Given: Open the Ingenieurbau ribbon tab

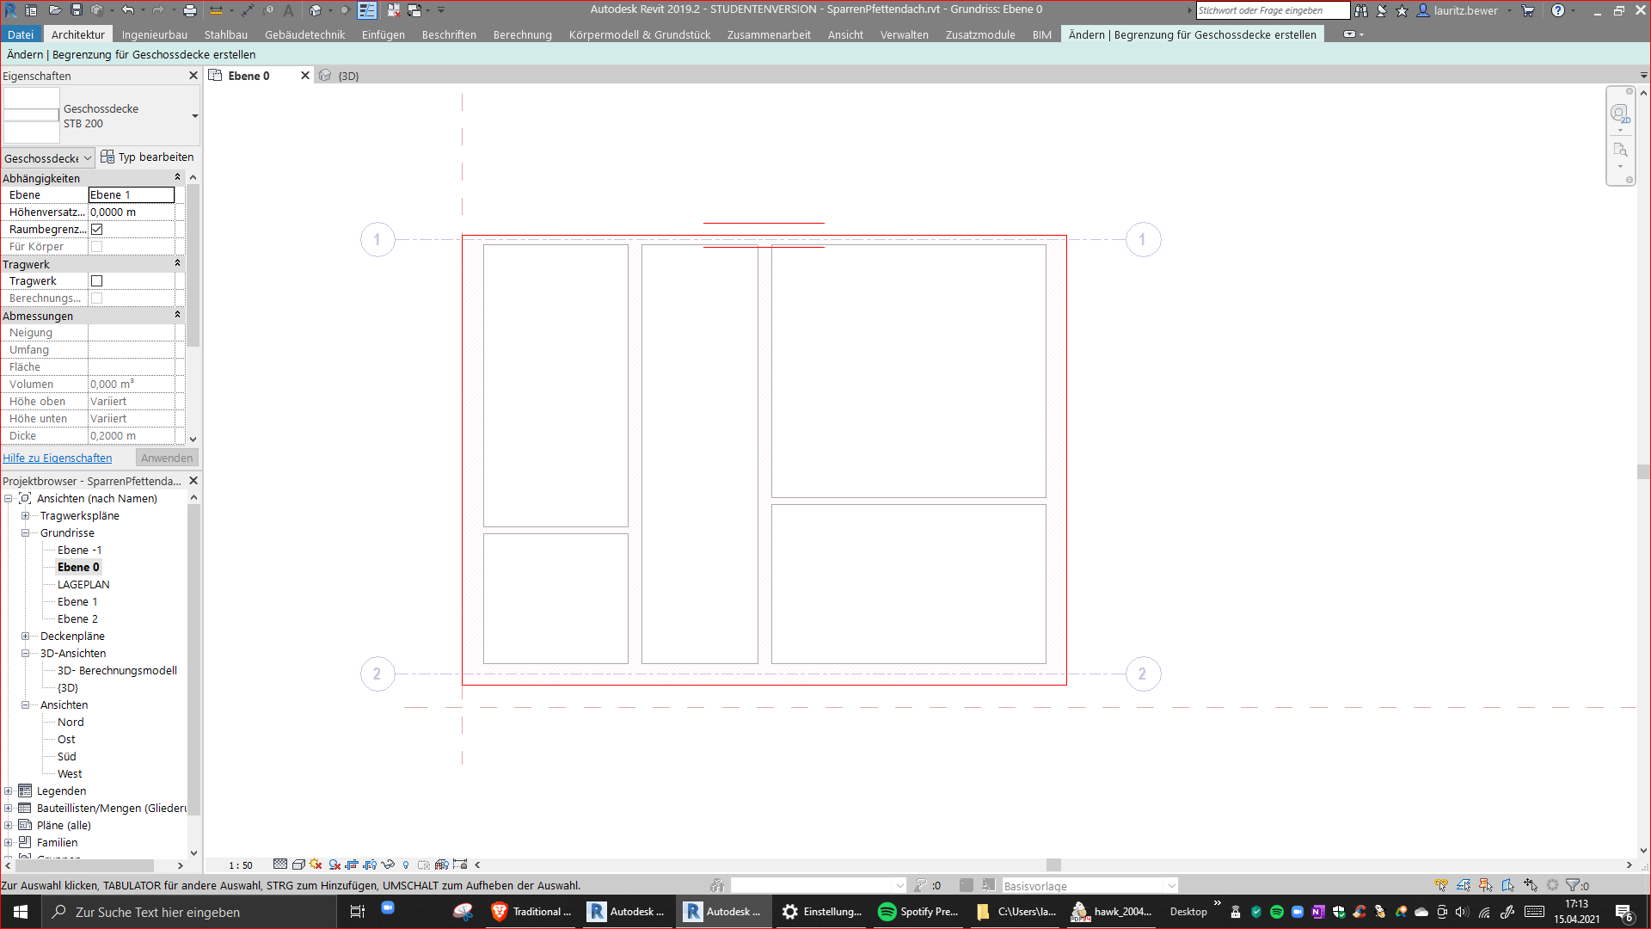Looking at the screenshot, I should (155, 34).
